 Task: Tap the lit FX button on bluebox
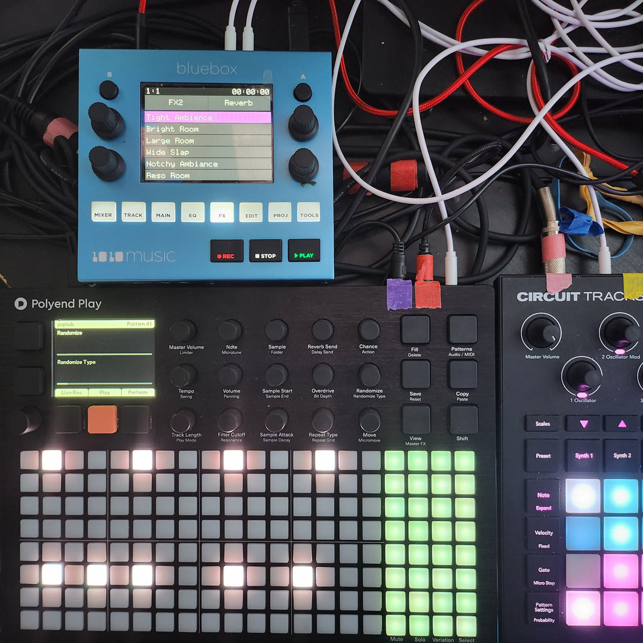[222, 212]
